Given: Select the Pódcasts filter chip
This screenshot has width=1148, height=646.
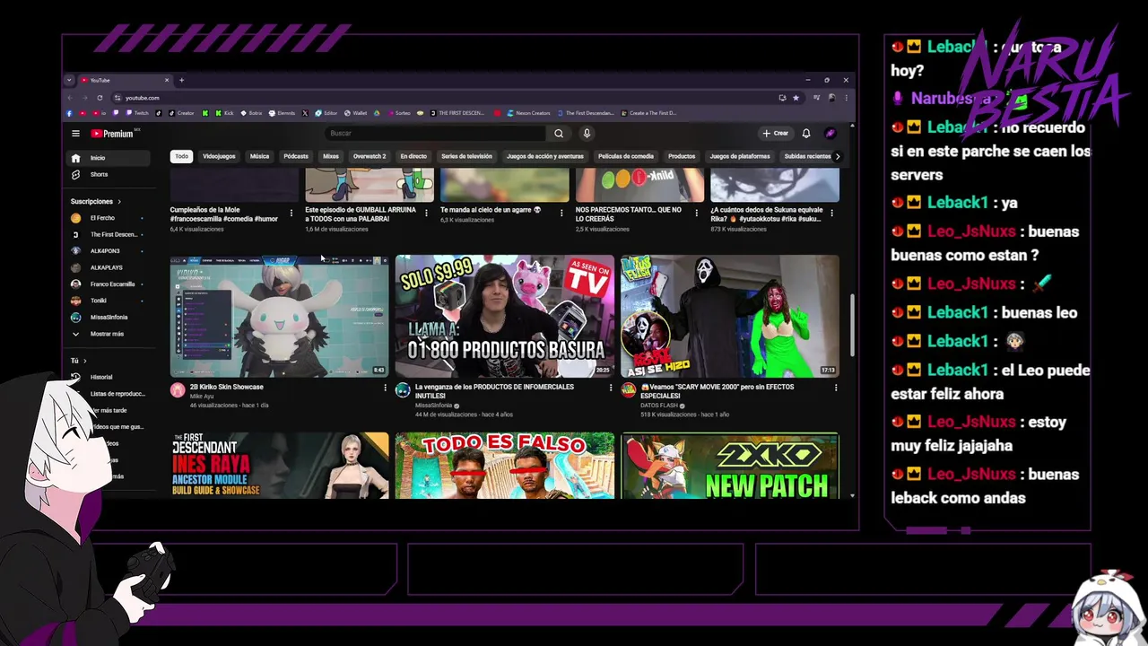Looking at the screenshot, I should point(296,156).
